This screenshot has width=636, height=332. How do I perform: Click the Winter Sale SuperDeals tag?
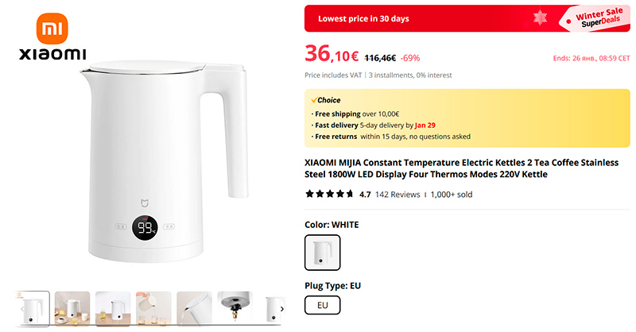(x=597, y=17)
